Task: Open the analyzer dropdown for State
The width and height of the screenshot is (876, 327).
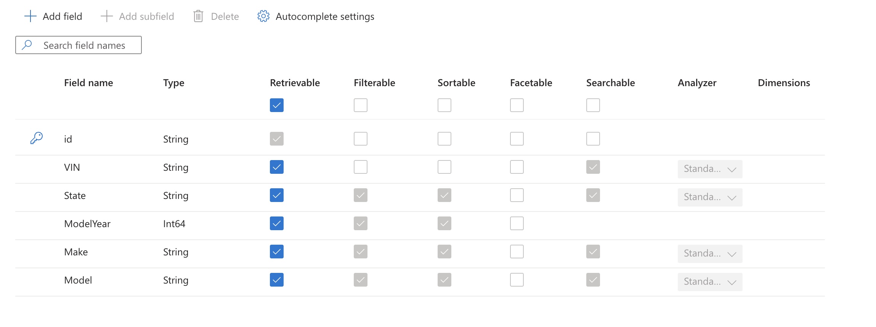Action: pos(709,197)
